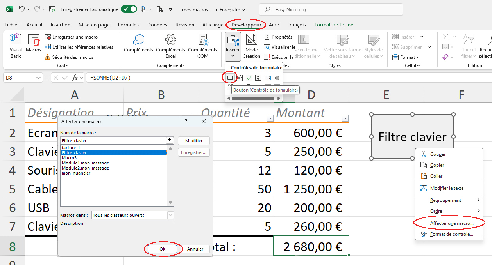492x265 pixels.
Task: Click Sécurité des macros warning icon
Action: (48, 57)
